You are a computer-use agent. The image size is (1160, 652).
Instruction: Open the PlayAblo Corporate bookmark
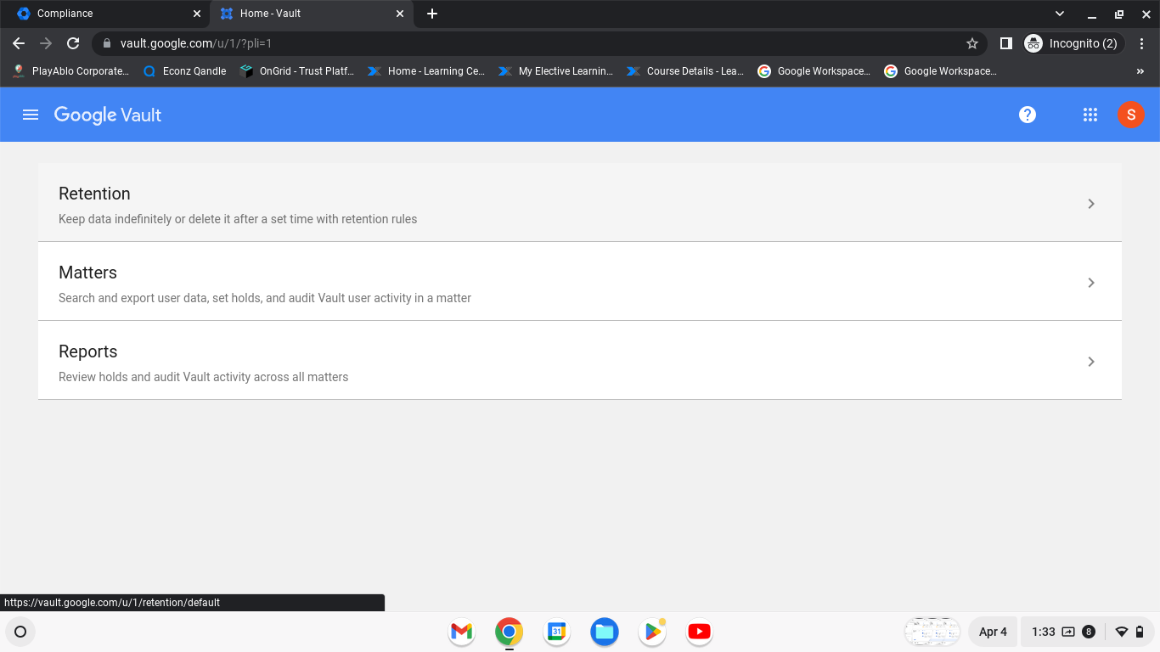point(71,71)
